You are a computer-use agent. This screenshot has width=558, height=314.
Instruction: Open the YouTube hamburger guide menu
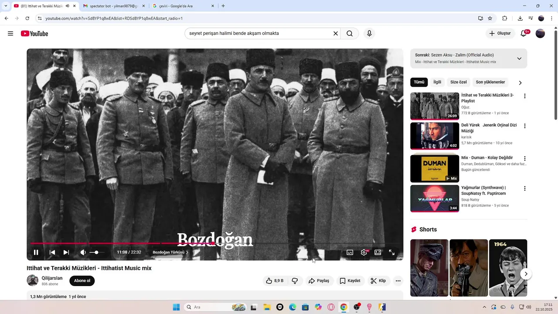pyautogui.click(x=10, y=34)
